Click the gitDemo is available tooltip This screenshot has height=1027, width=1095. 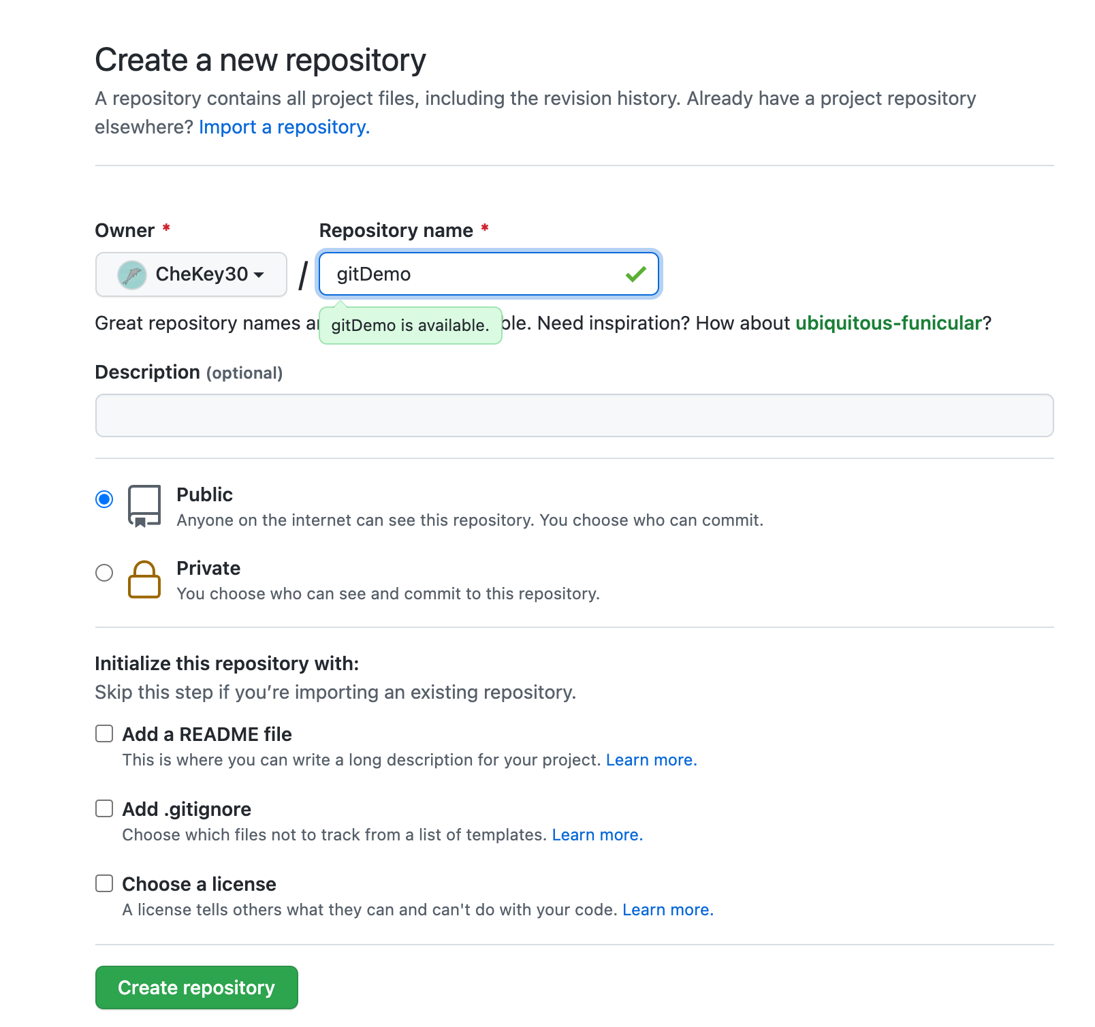tap(411, 326)
